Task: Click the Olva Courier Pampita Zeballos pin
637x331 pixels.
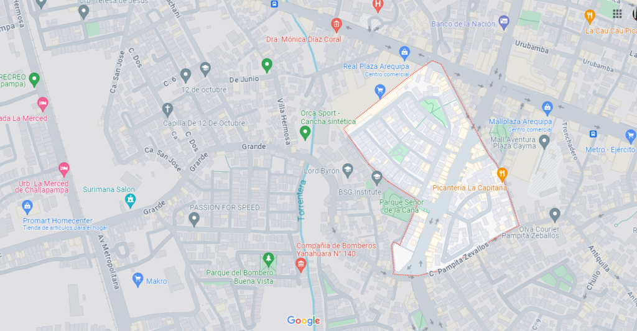Action: 555,215
